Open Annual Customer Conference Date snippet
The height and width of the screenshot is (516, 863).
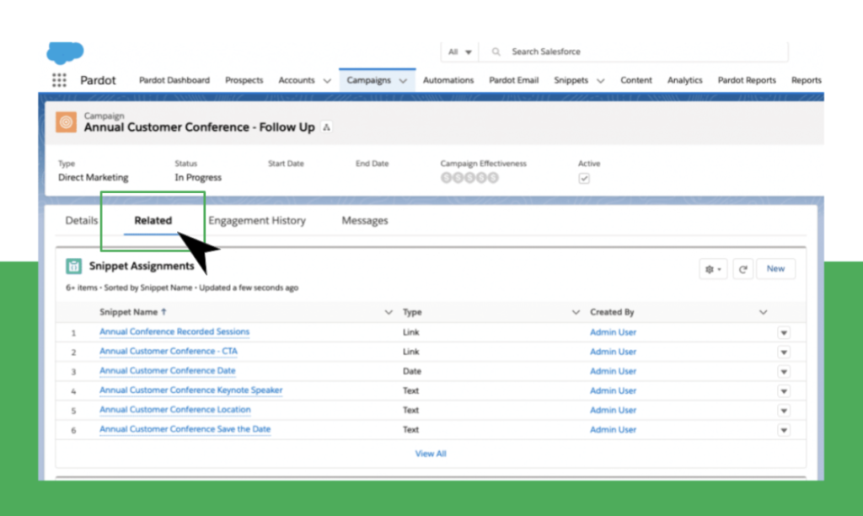168,371
